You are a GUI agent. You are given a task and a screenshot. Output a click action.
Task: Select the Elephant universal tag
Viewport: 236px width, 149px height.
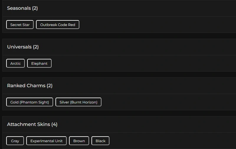tap(39, 64)
